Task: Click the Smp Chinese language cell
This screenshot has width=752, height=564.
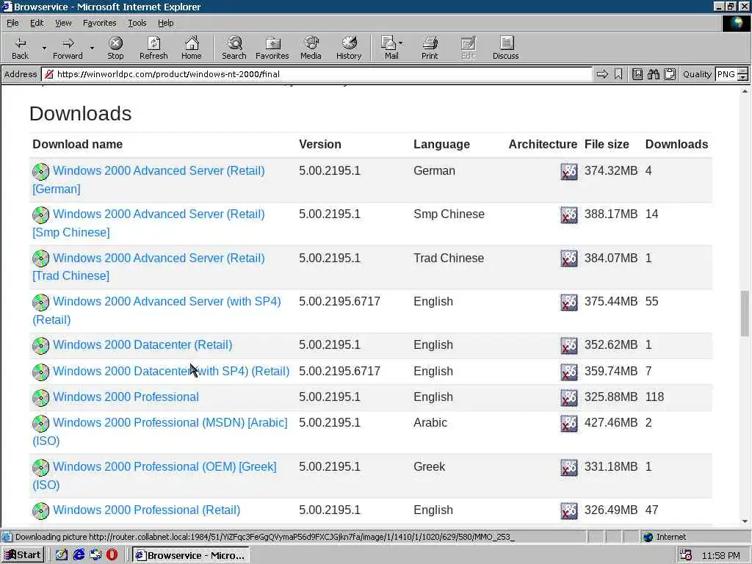Action: click(449, 214)
